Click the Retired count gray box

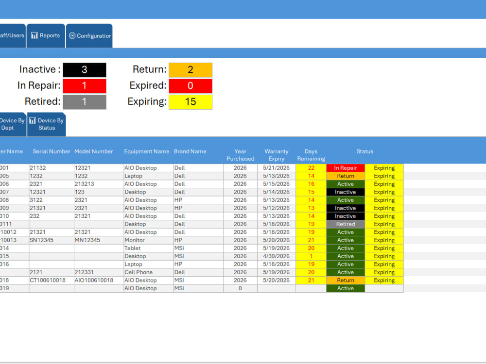click(x=85, y=102)
